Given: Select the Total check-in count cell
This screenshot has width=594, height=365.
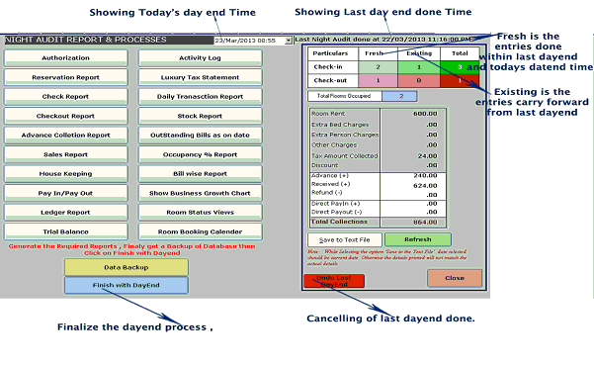Looking at the screenshot, I should (x=460, y=67).
